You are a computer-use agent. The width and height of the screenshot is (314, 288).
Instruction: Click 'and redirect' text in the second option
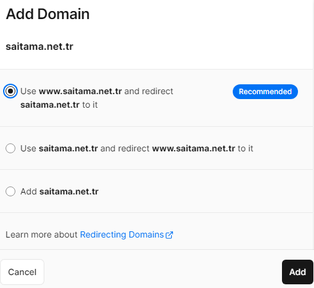(x=125, y=148)
